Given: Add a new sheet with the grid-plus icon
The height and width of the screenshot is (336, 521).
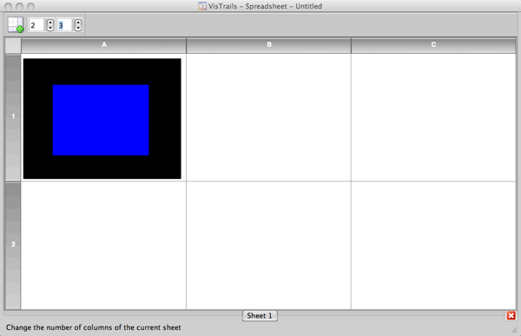Looking at the screenshot, I should tap(16, 25).
